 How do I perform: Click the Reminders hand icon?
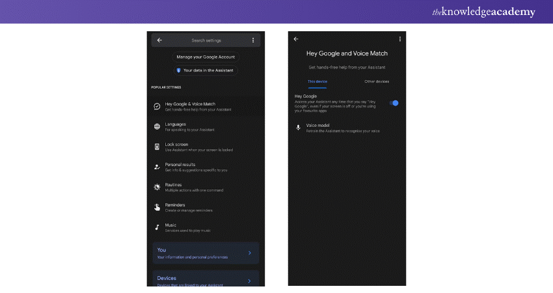click(157, 207)
